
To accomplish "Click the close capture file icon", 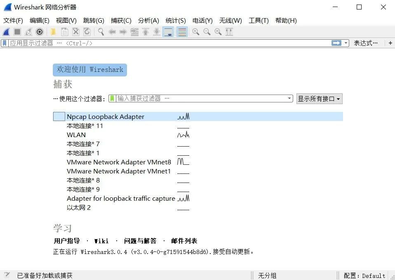I will (x=76, y=32).
